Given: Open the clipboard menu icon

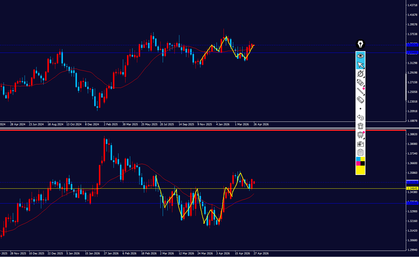Looking at the screenshot, I should (360, 152).
